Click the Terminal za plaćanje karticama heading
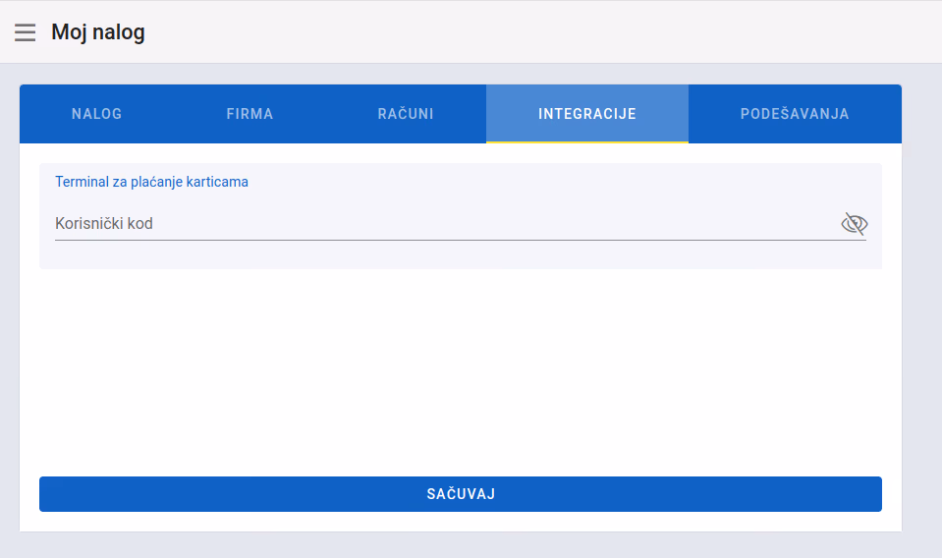Image resolution: width=942 pixels, height=558 pixels. [x=151, y=182]
